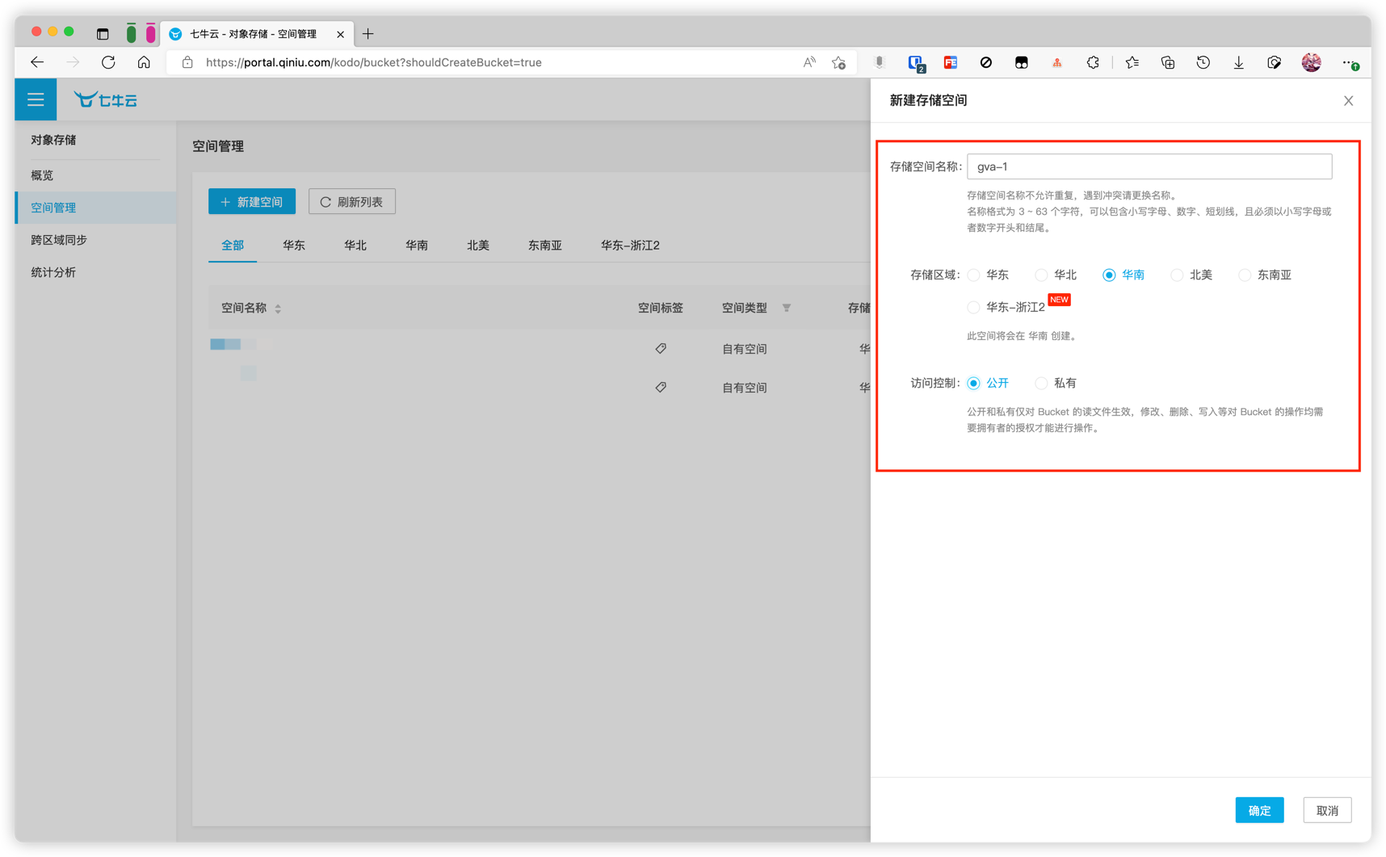Click the 存储空间名称 input field

(1149, 167)
